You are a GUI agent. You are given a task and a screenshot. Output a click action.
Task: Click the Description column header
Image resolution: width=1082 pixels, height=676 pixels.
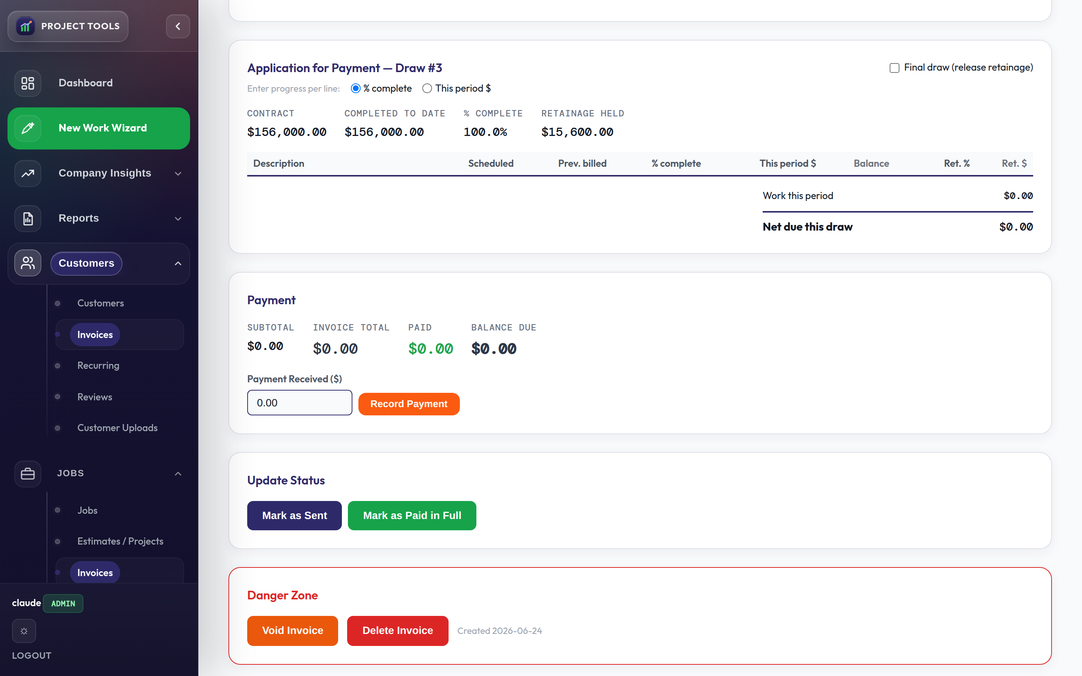point(278,164)
